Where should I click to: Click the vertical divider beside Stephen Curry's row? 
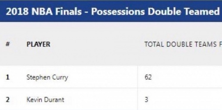(x=138, y=77)
